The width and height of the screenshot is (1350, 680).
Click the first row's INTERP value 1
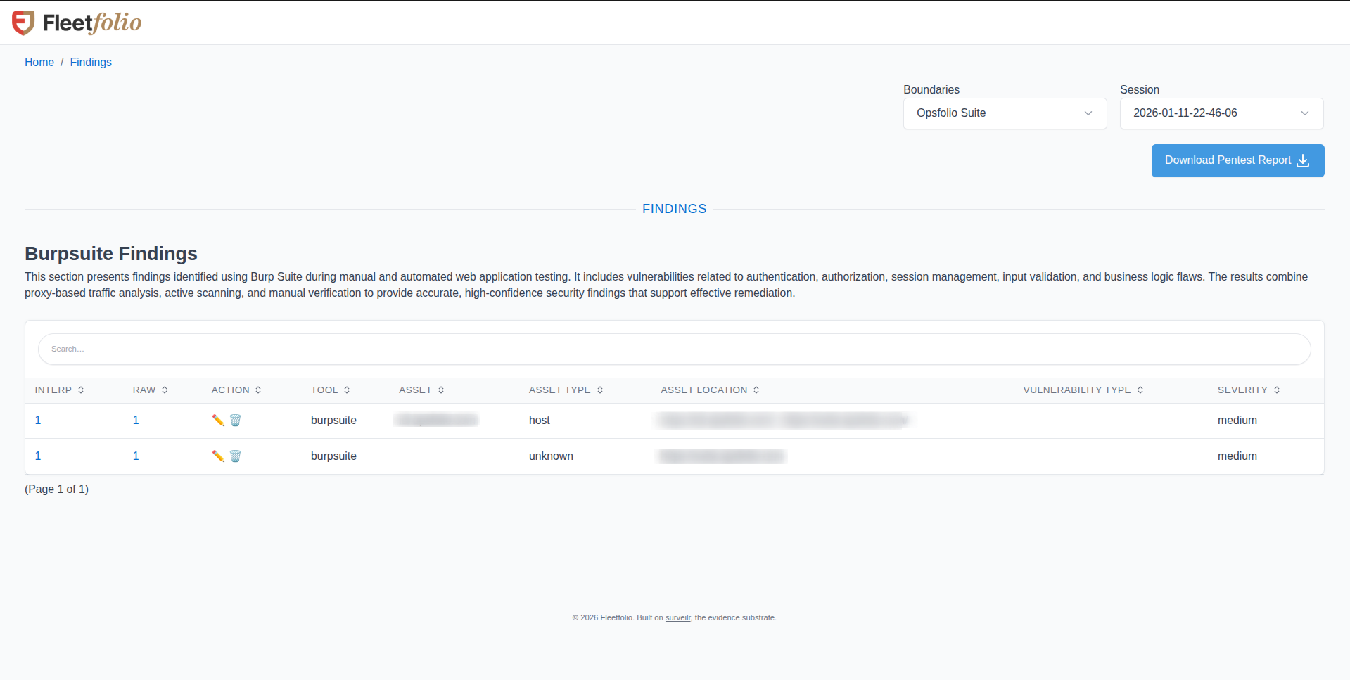point(37,420)
